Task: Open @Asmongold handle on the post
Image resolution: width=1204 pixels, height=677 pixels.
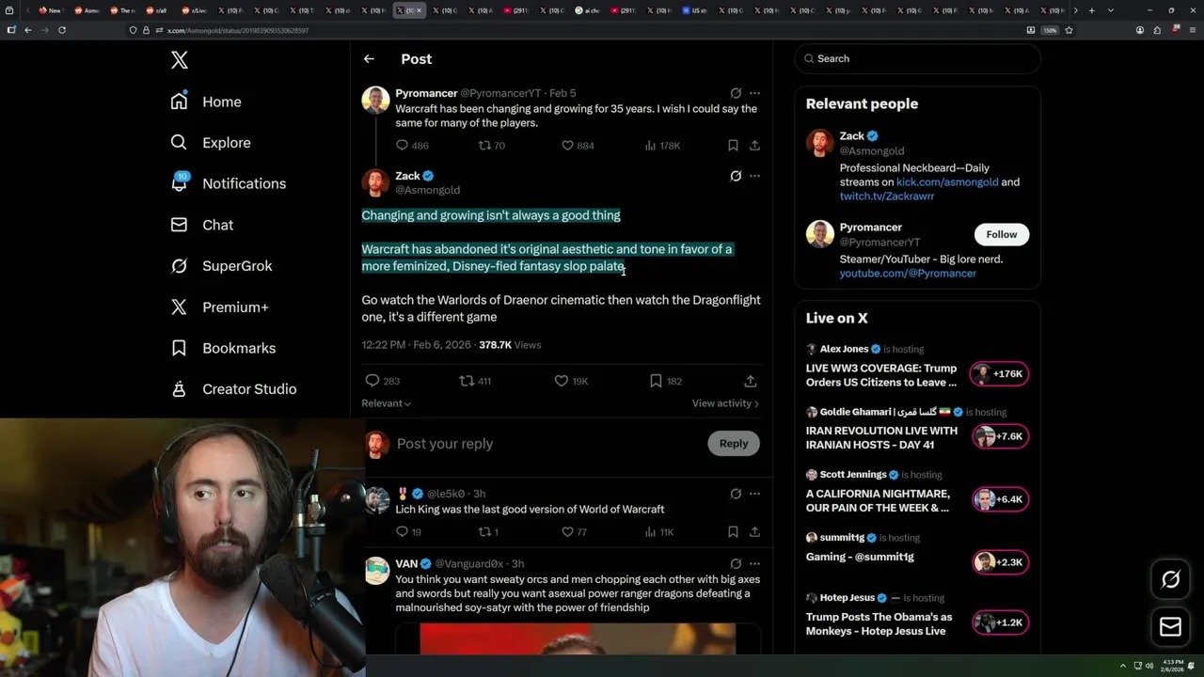Action: (x=428, y=190)
